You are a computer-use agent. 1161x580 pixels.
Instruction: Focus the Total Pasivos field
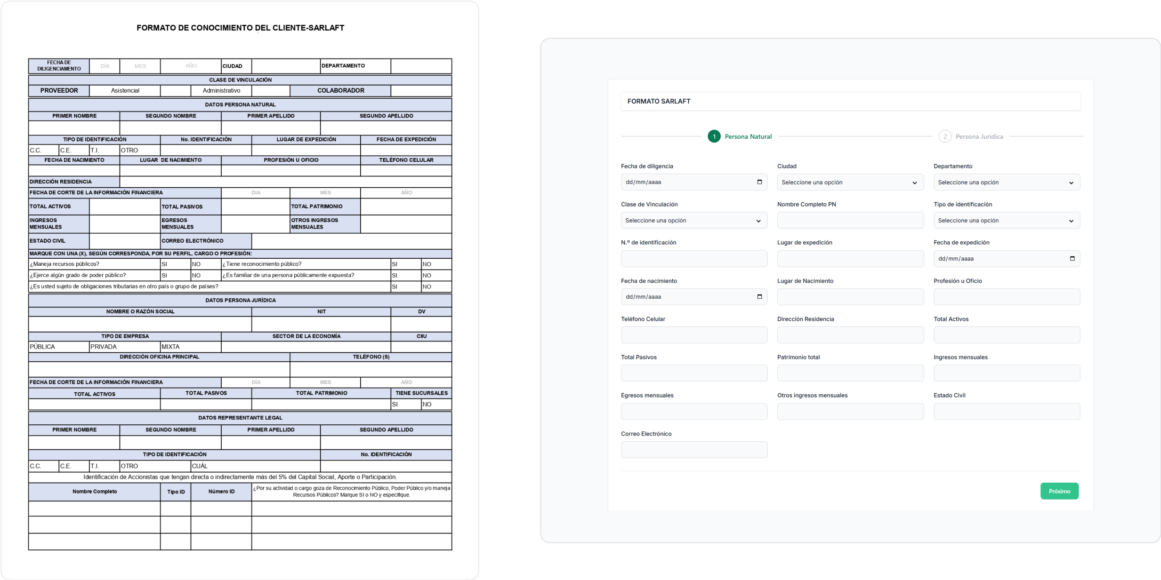tap(694, 373)
